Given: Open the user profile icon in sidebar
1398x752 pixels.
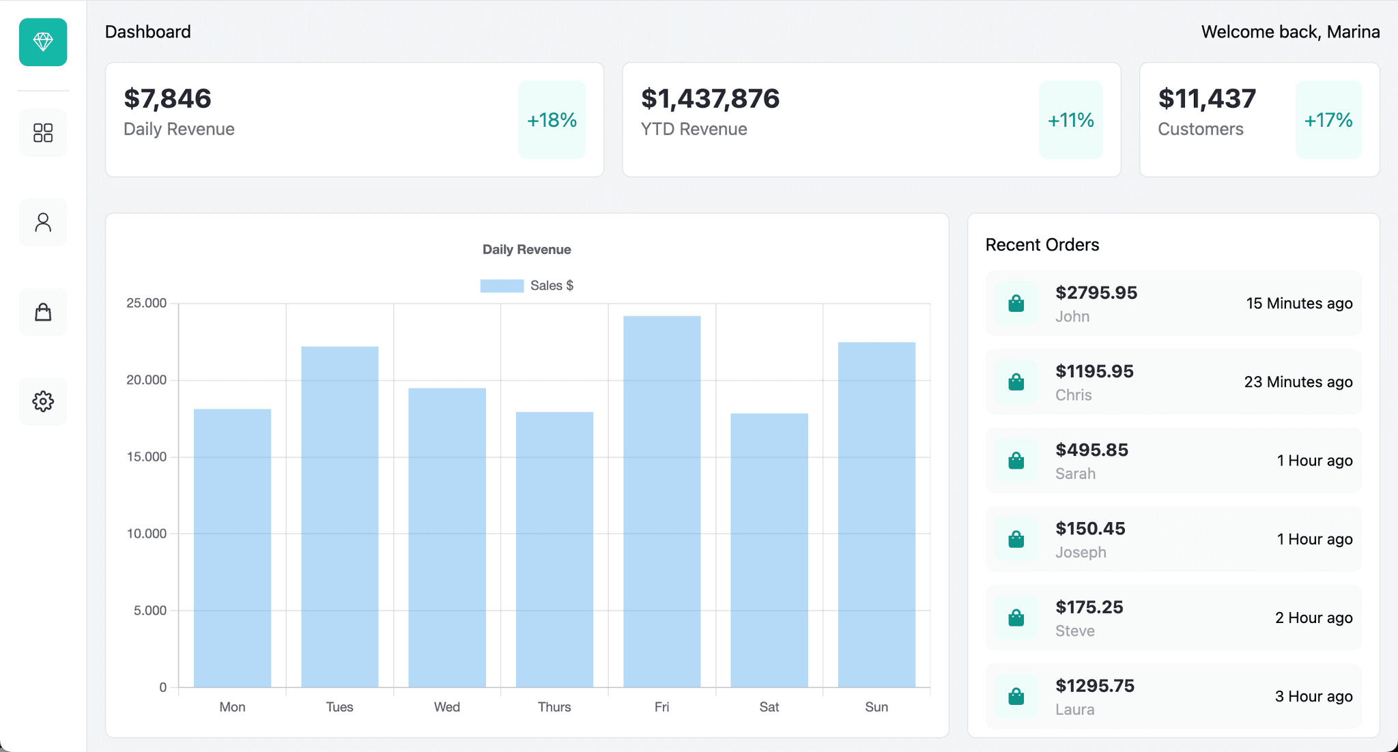Looking at the screenshot, I should [43, 222].
